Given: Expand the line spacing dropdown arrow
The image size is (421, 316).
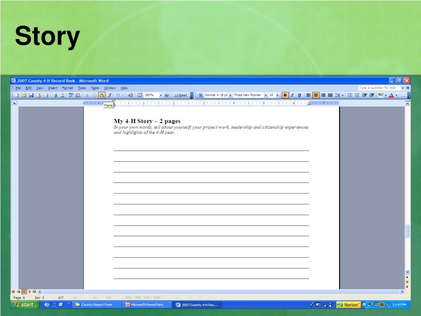Looking at the screenshot, I should (342, 95).
